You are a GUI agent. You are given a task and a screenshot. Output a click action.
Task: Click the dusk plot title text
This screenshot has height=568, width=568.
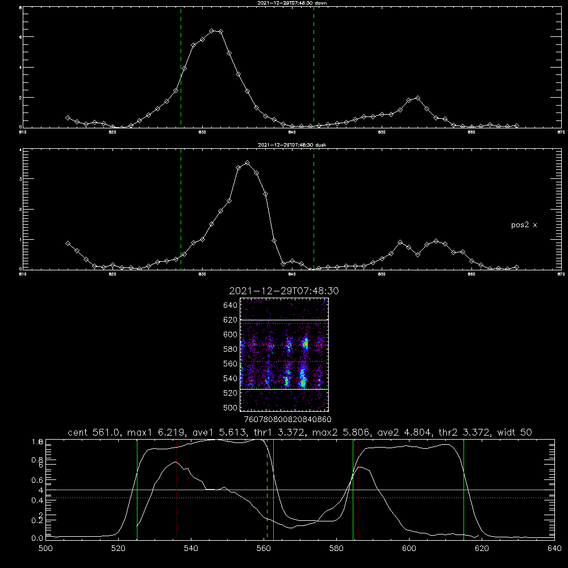pyautogui.click(x=292, y=145)
